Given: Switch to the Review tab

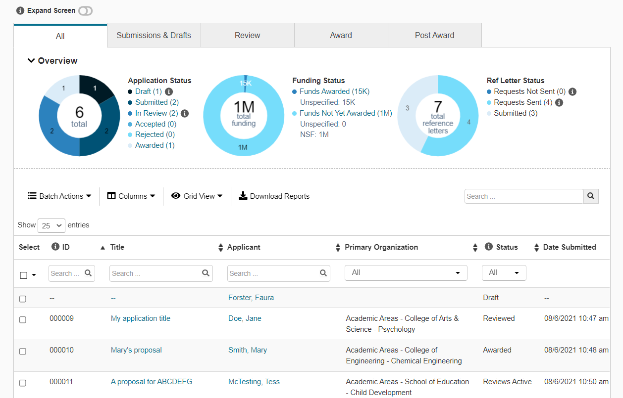Looking at the screenshot, I should coord(247,35).
